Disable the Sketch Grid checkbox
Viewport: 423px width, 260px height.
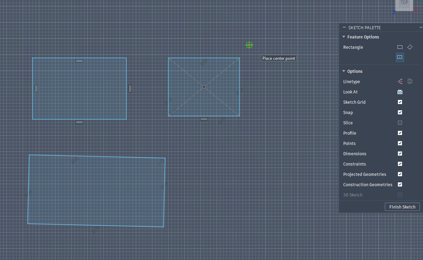(400, 102)
